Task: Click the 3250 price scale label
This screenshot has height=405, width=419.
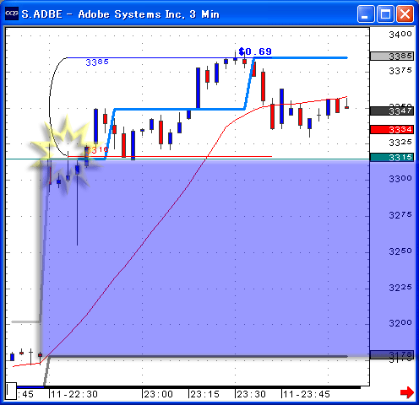Action: coord(400,251)
